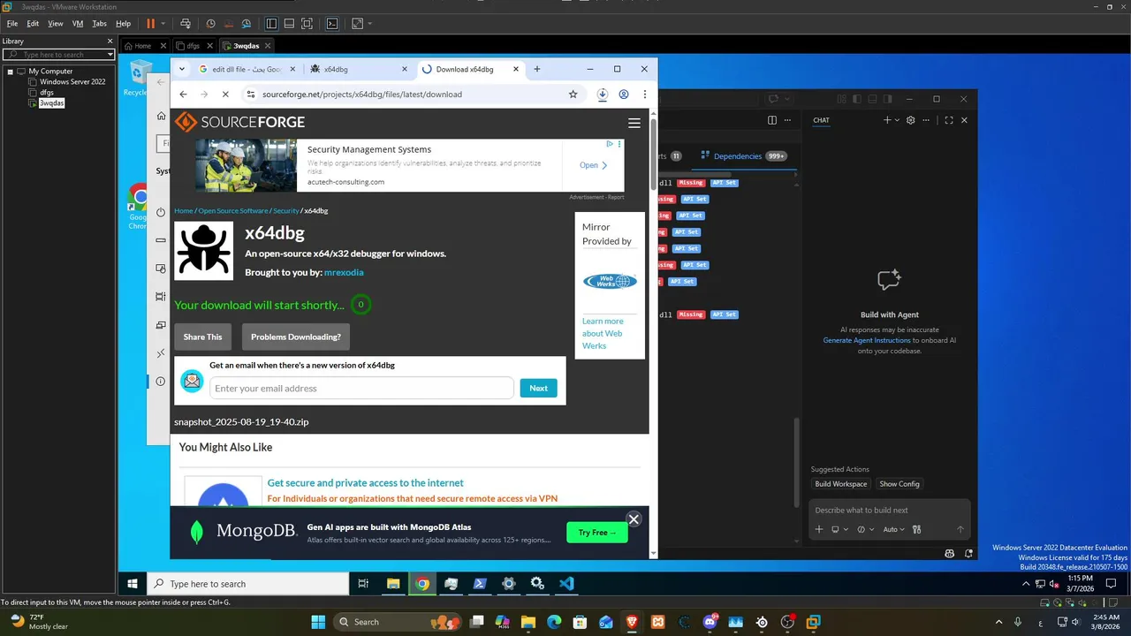1131x636 pixels.
Task: Click Next button for email signup
Action: (x=539, y=389)
